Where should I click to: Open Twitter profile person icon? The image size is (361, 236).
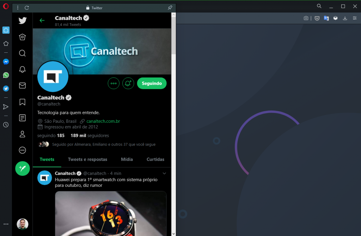pyautogui.click(x=22, y=134)
